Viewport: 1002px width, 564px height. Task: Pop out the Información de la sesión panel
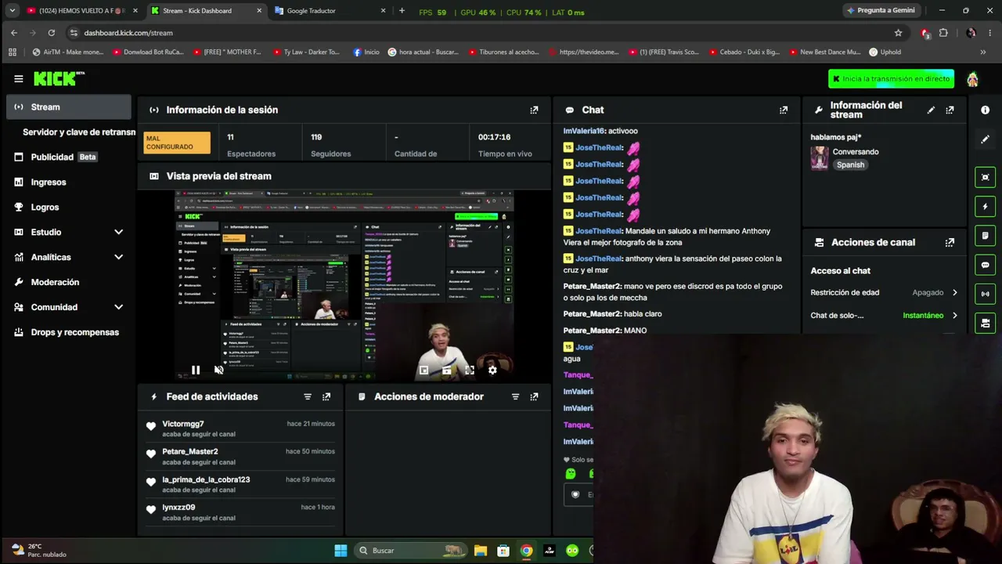[x=534, y=110]
